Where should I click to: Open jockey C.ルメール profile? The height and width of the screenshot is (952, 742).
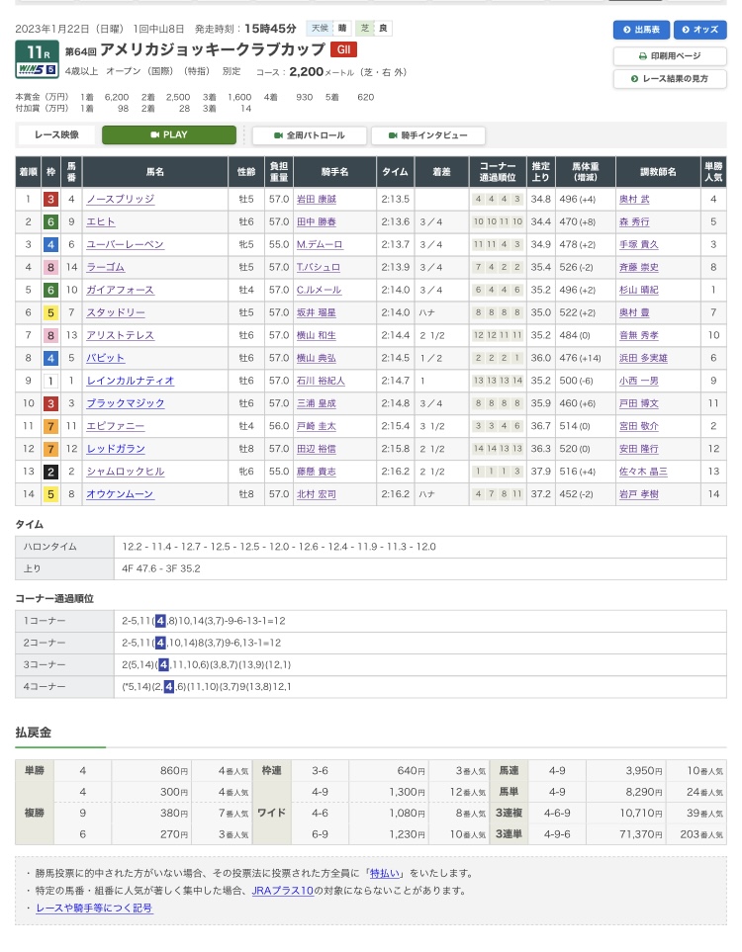(319, 291)
